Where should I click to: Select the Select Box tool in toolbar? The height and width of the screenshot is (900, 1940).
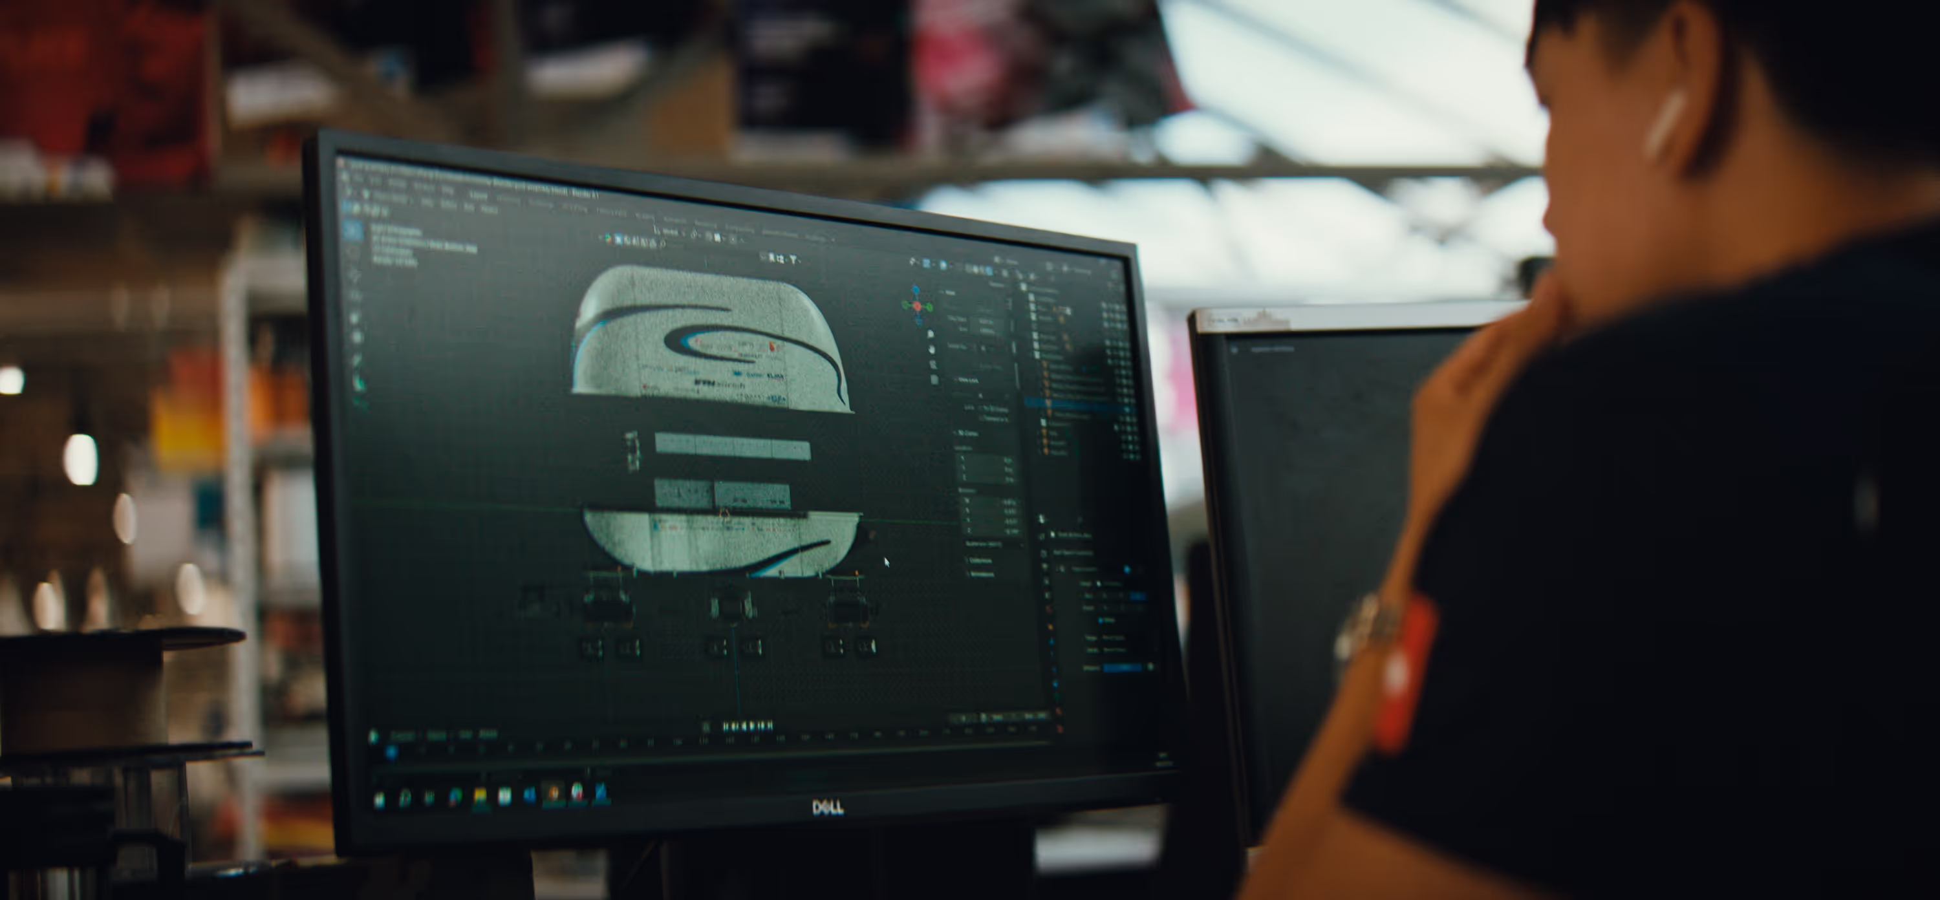353,230
